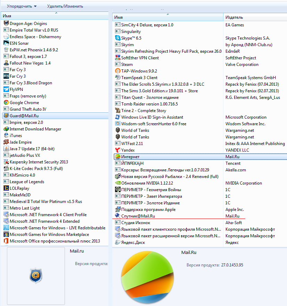The width and height of the screenshot is (287, 306).
Task: Select SimCity 4 Deluxe, версия 1.0
Action: click(147, 25)
